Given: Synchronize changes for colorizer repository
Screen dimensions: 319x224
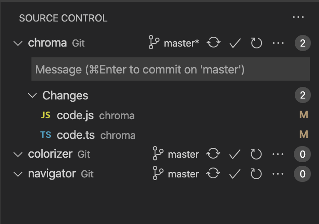Looking at the screenshot, I should pyautogui.click(x=213, y=154).
